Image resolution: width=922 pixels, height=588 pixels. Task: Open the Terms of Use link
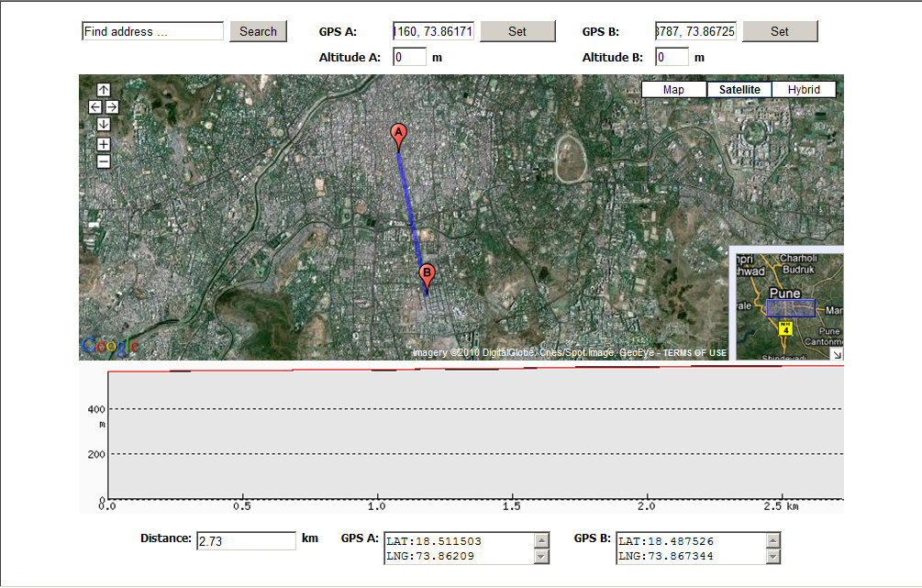695,353
